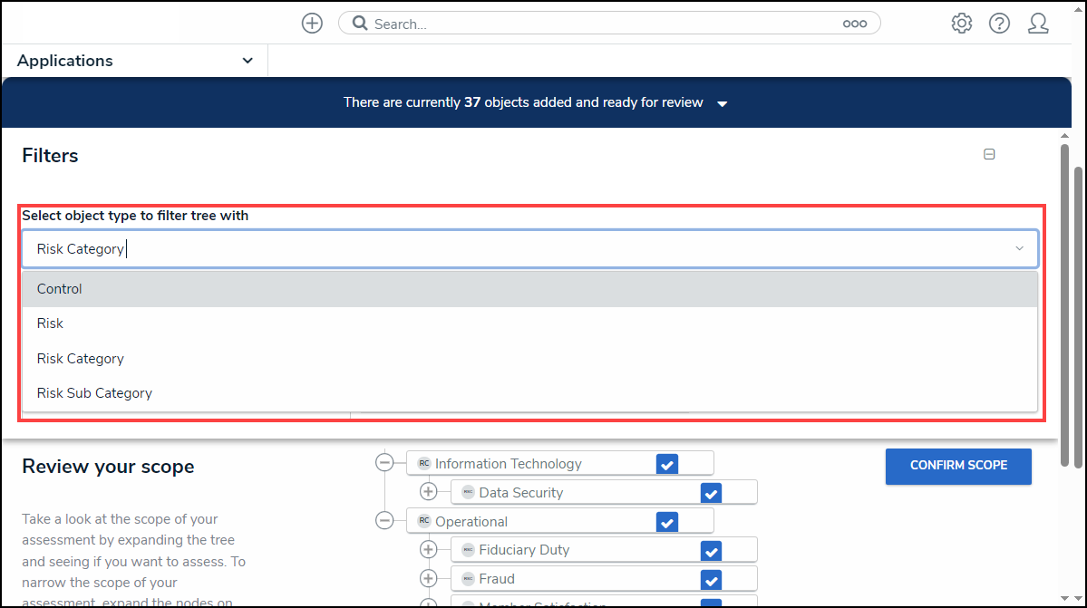Select Control from the dropdown list
The height and width of the screenshot is (608, 1087).
pyautogui.click(x=60, y=289)
